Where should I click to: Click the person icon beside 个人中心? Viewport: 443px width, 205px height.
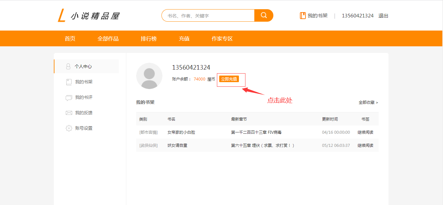tap(68, 66)
